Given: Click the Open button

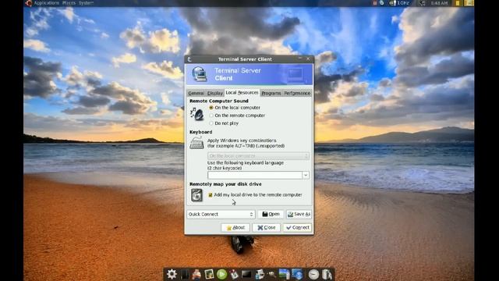Looking at the screenshot, I should click(271, 214).
